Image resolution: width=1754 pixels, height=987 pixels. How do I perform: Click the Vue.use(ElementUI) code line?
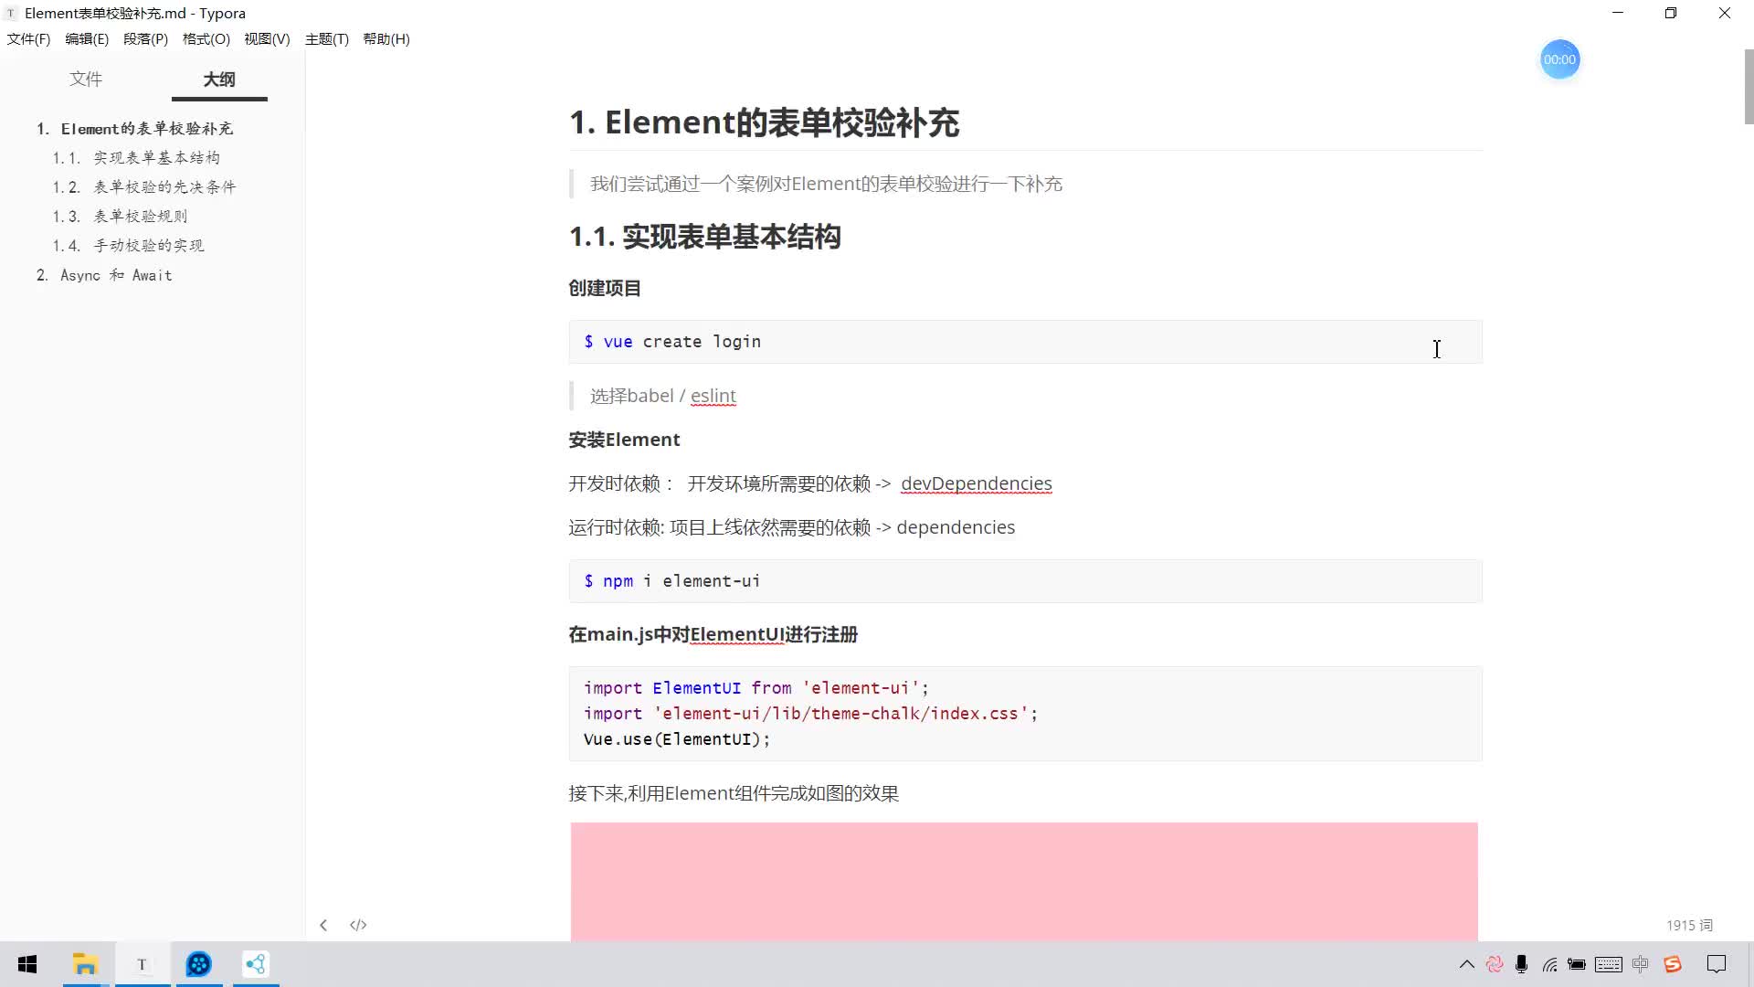[677, 739]
